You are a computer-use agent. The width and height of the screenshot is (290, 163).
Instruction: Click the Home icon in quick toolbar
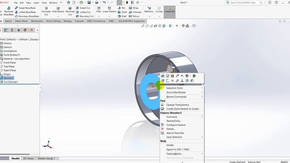(68, 3)
